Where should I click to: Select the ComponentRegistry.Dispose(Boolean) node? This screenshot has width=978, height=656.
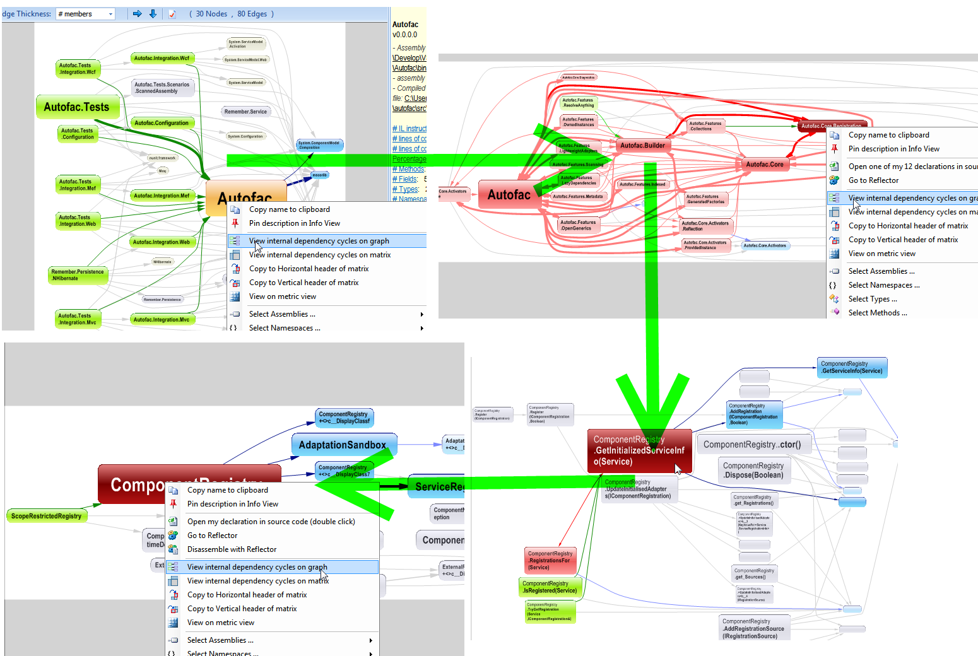753,471
